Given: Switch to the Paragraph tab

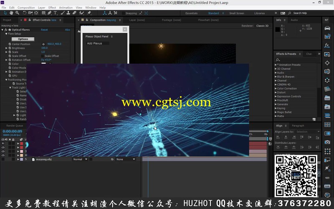Looking at the screenshot, I should 298,126.
